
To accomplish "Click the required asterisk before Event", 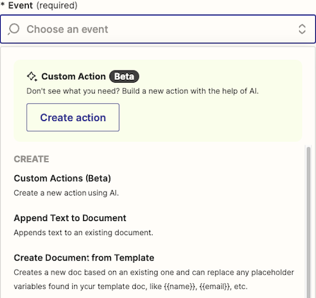I will coord(3,4).
